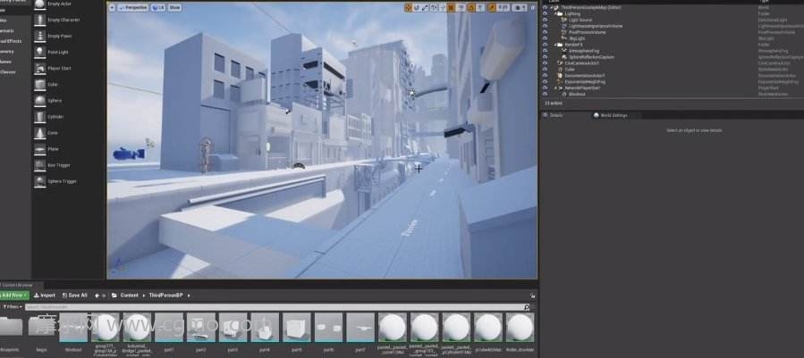Select DocumentationActor1 in the outliner

click(x=585, y=75)
